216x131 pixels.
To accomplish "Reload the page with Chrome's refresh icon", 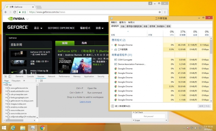I will pyautogui.click(x=15, y=12).
